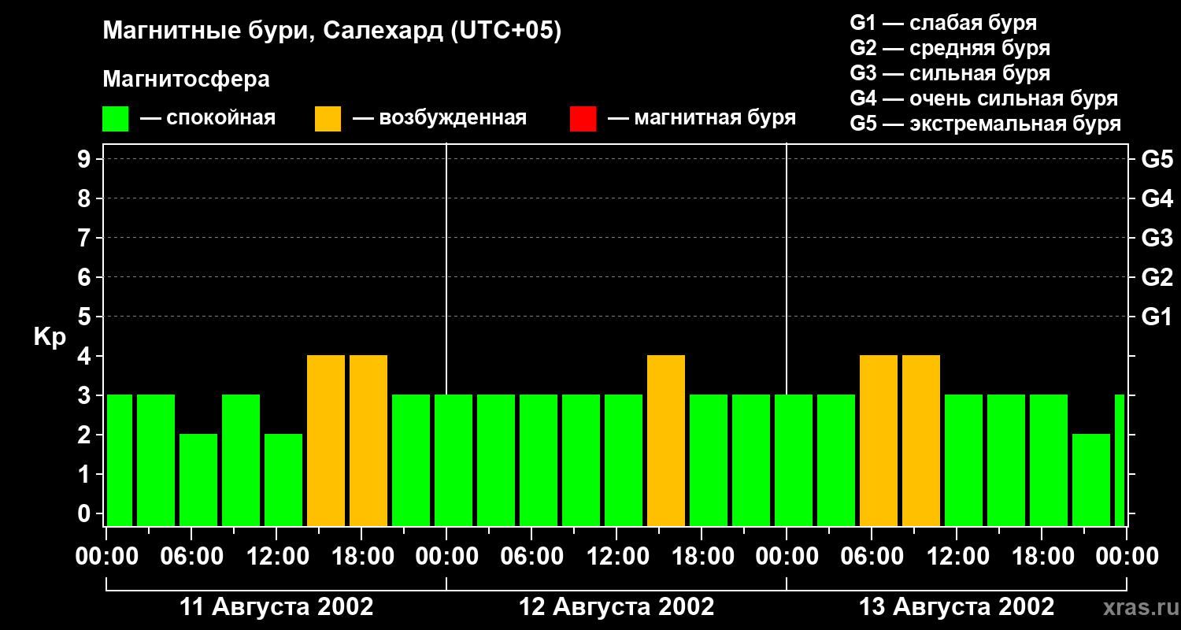This screenshot has width=1181, height=630.
Task: Click the legend text '— спокойная'
Action: click(x=208, y=119)
